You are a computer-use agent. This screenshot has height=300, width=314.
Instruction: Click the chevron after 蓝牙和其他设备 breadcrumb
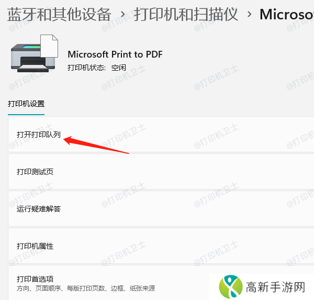click(x=123, y=14)
